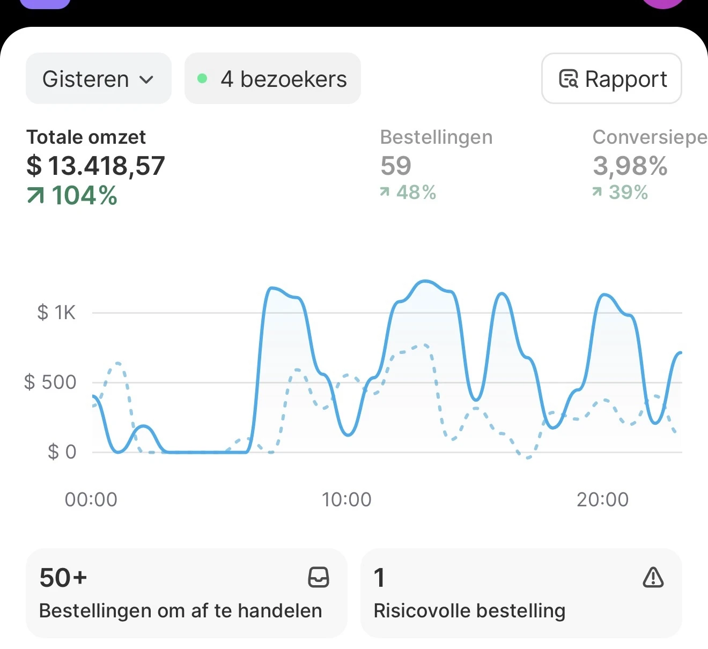This screenshot has width=708, height=649.
Task: Click the $ 1K axis label
Action: click(x=56, y=312)
